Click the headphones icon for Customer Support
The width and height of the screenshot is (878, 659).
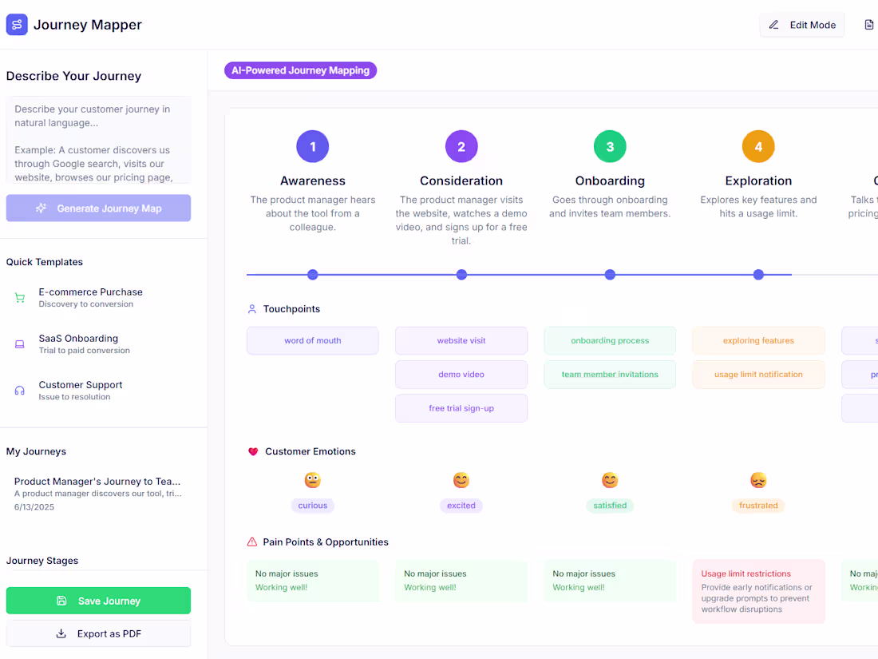pos(20,391)
